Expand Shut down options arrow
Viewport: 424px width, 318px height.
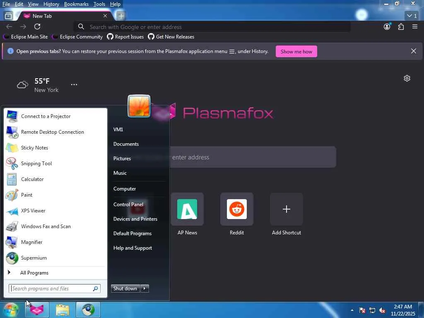click(145, 289)
